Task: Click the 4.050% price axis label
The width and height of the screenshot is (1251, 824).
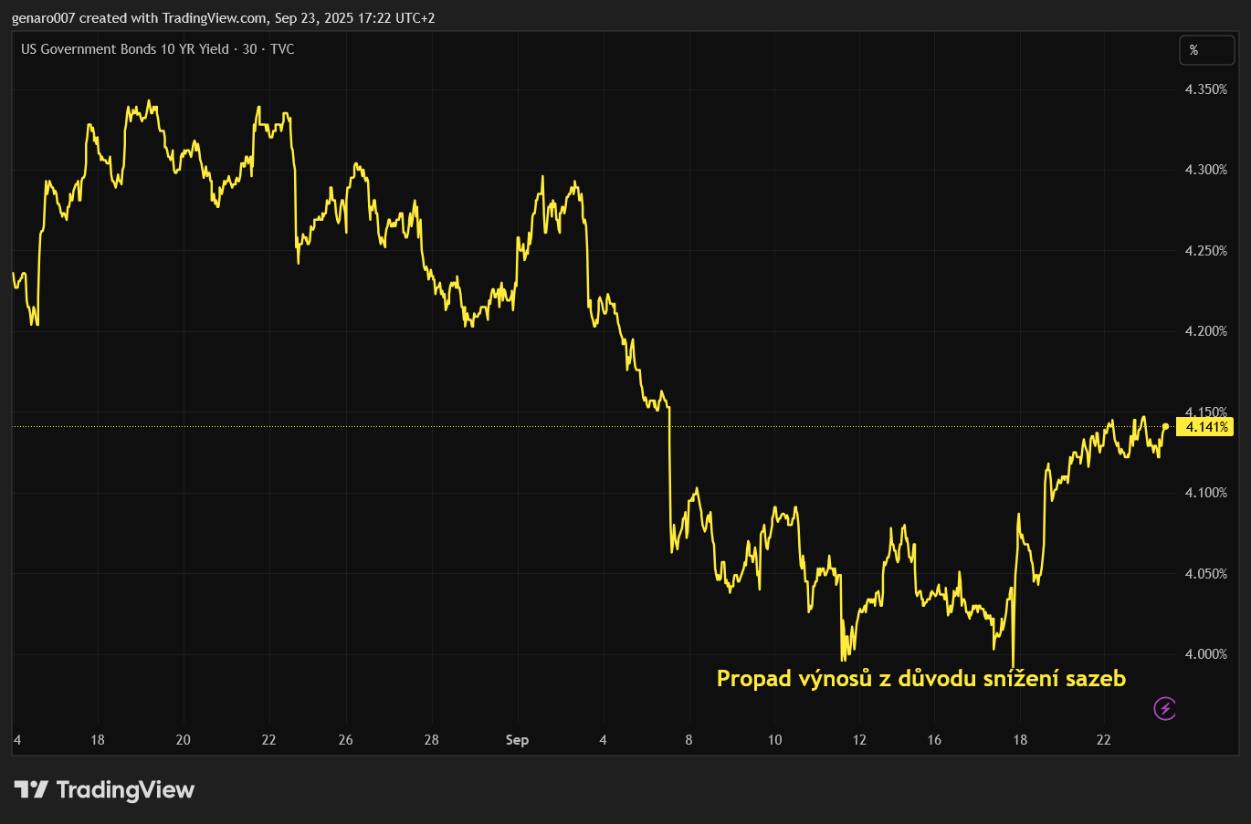Action: click(x=1205, y=574)
